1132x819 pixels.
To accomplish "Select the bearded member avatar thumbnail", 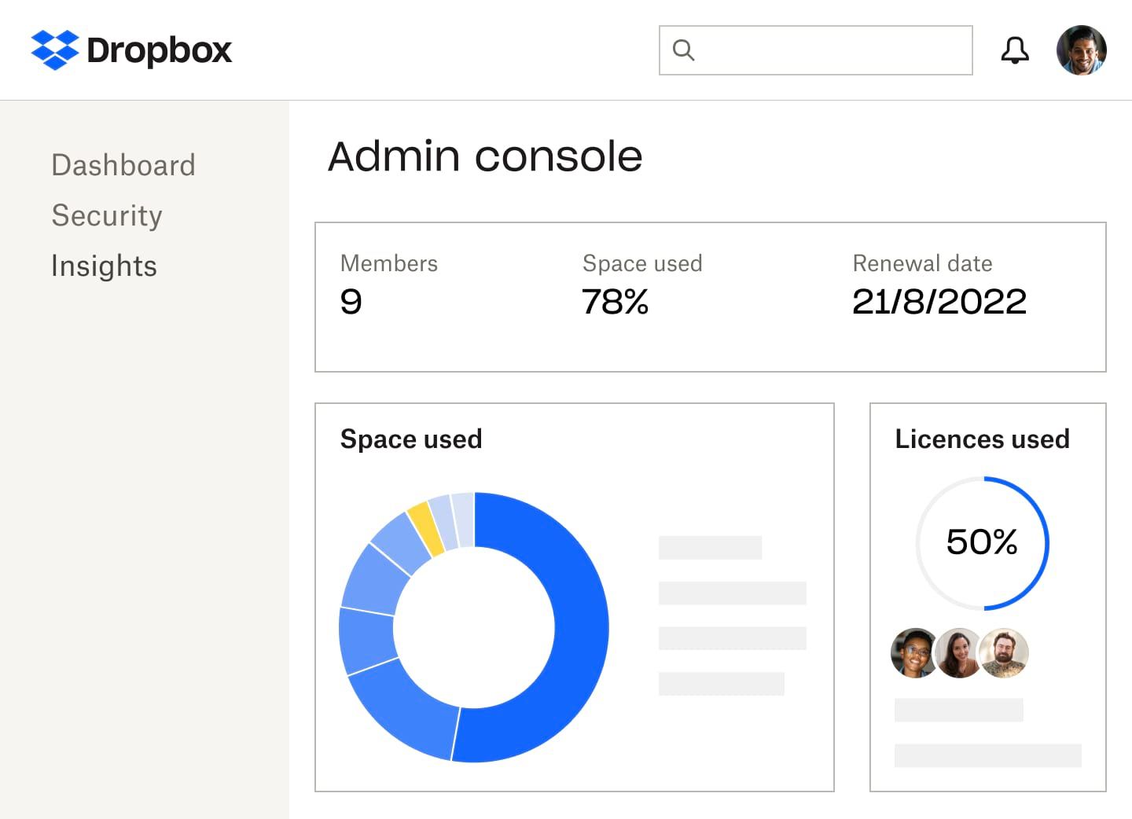I will tap(1004, 654).
